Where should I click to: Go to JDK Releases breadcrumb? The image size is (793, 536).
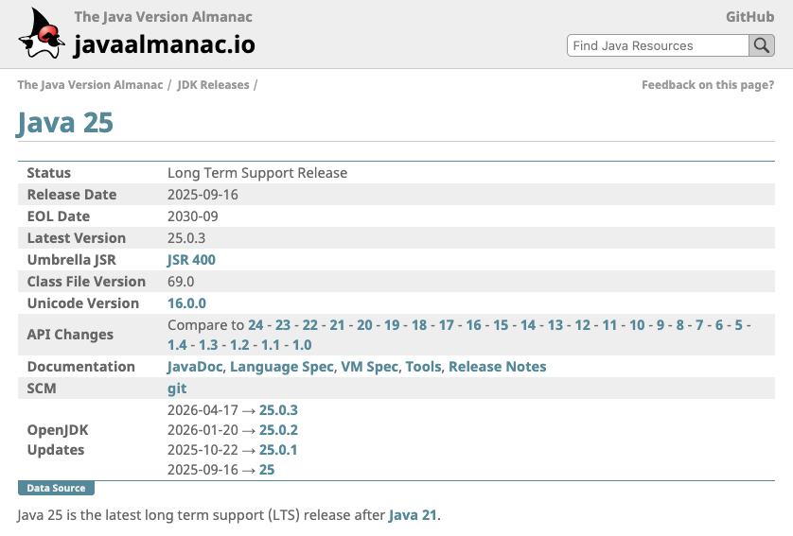pyautogui.click(x=213, y=85)
